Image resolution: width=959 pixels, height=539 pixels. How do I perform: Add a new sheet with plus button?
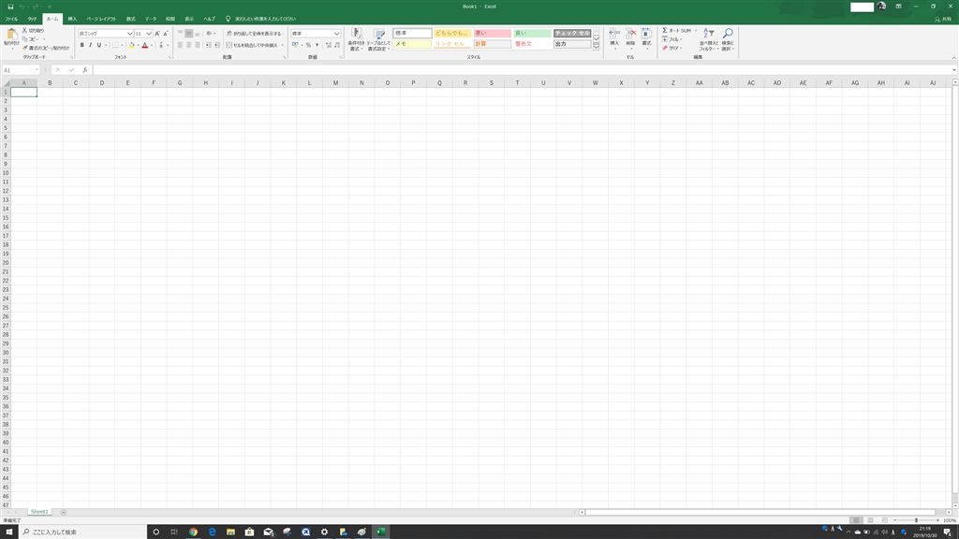pos(64,512)
